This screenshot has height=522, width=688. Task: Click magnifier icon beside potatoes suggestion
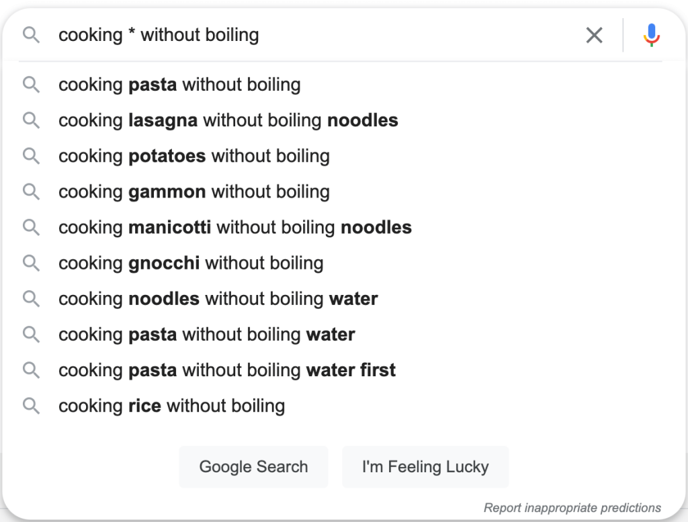31,156
